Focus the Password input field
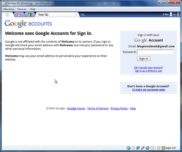Image resolution: width=182 pixels, height=152 pixels. click(x=155, y=52)
